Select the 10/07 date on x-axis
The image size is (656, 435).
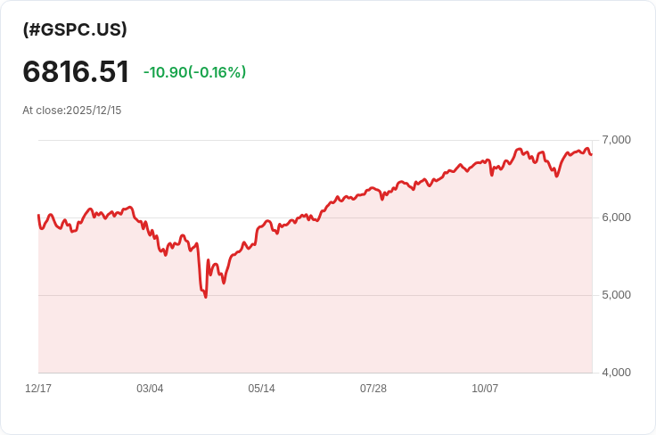pos(485,389)
